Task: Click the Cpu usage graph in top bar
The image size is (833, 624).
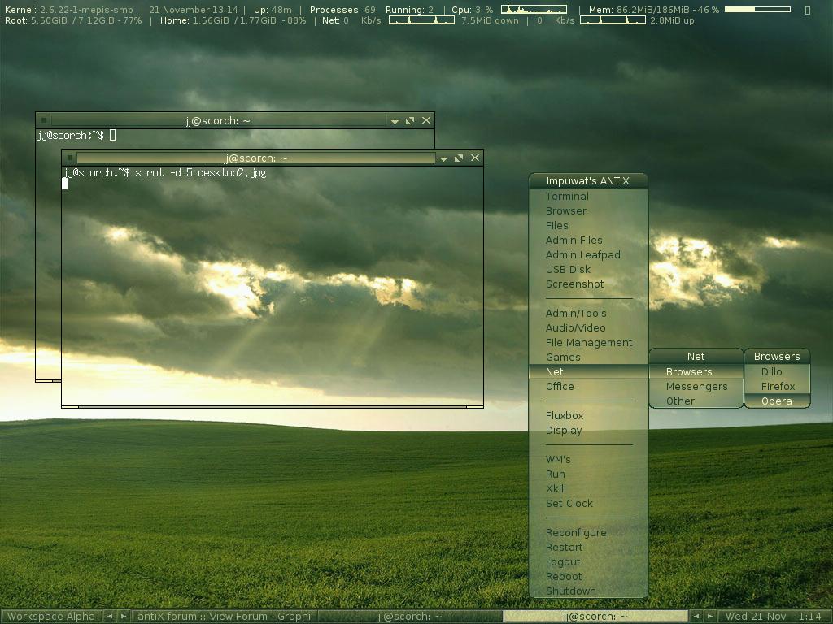Action: click(534, 10)
